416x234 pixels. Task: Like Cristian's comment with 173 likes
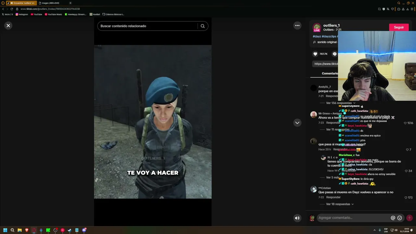(x=406, y=198)
